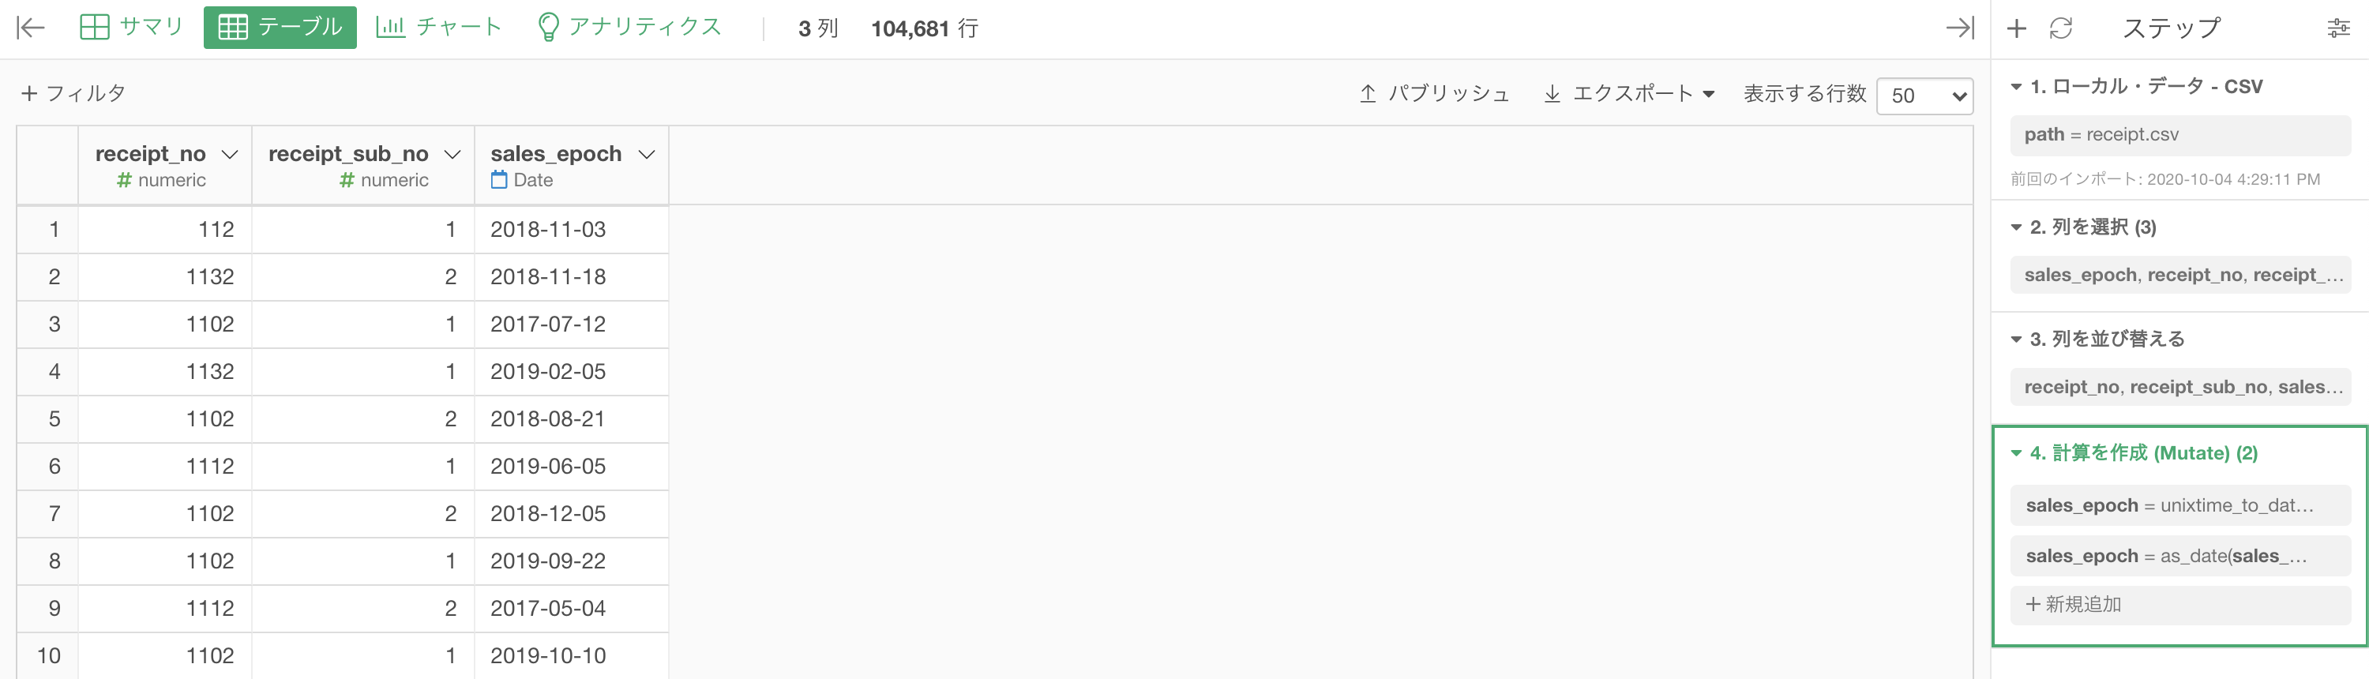The width and height of the screenshot is (2369, 679).
Task: Open step settings sliders icon
Action: (2339, 28)
